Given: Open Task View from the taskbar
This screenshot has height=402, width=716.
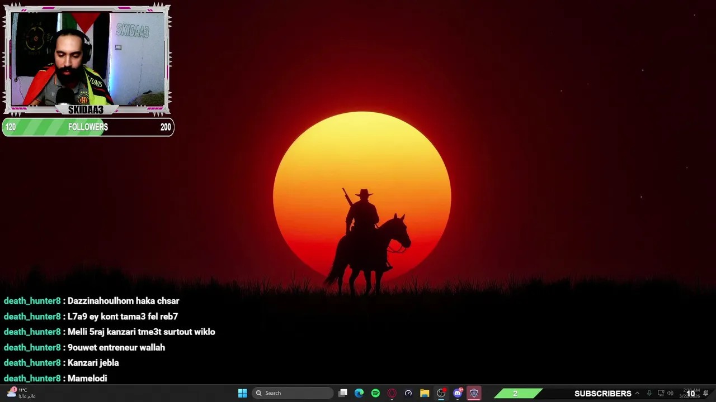Looking at the screenshot, I should [x=343, y=393].
